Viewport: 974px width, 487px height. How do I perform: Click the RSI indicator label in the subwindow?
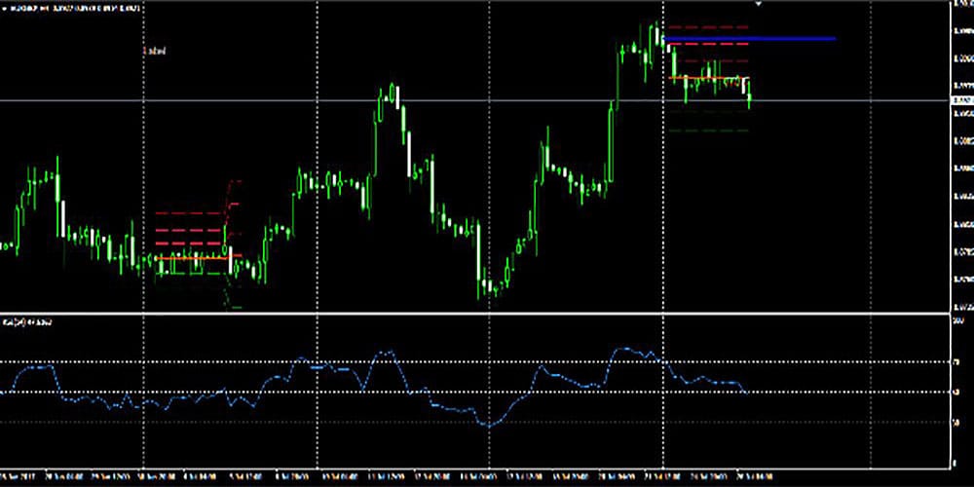27,320
